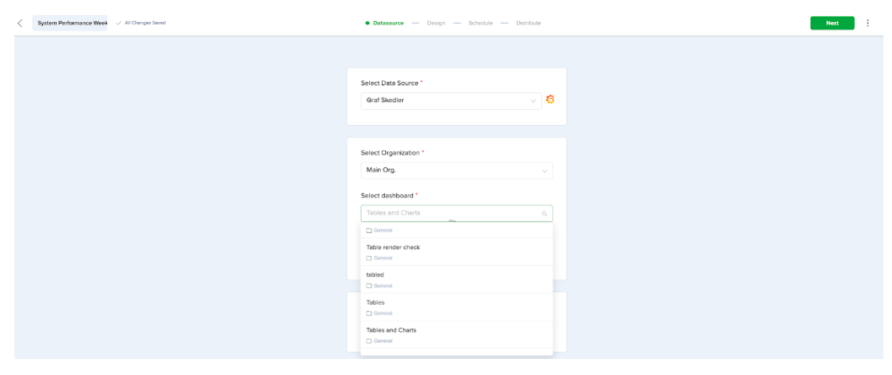Click folder icon under Table render check
This screenshot has width=892, height=375.
[x=369, y=258]
